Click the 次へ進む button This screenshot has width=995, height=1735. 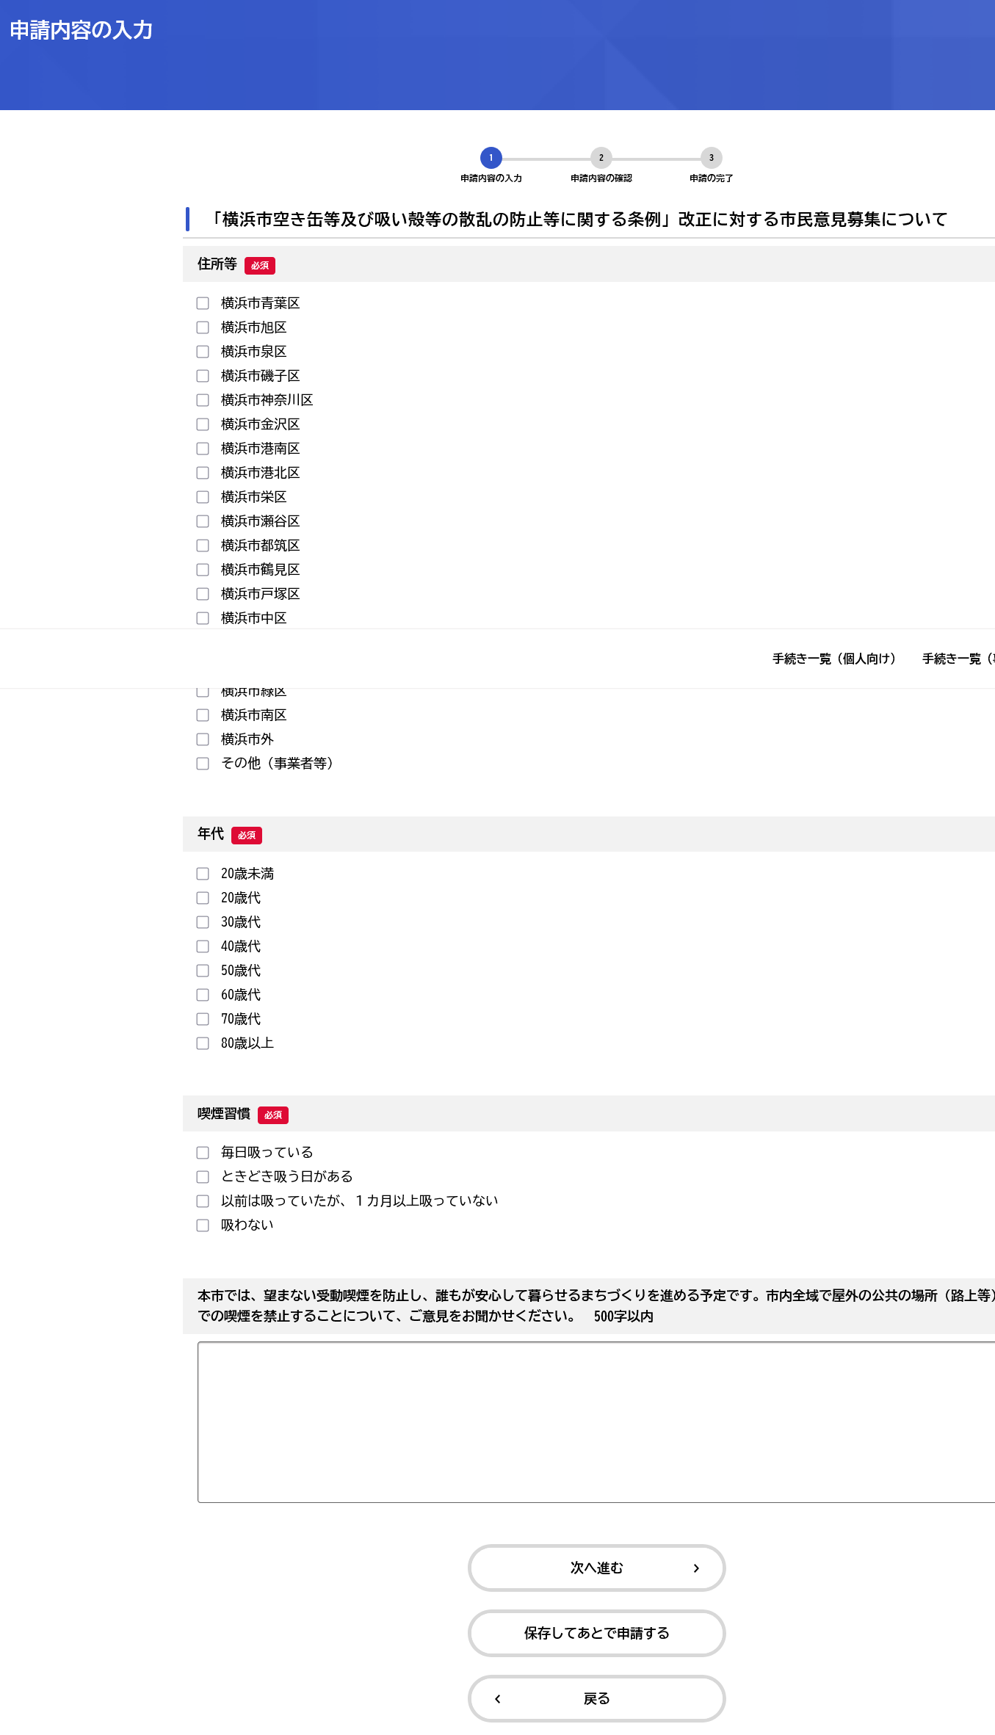click(x=596, y=1568)
